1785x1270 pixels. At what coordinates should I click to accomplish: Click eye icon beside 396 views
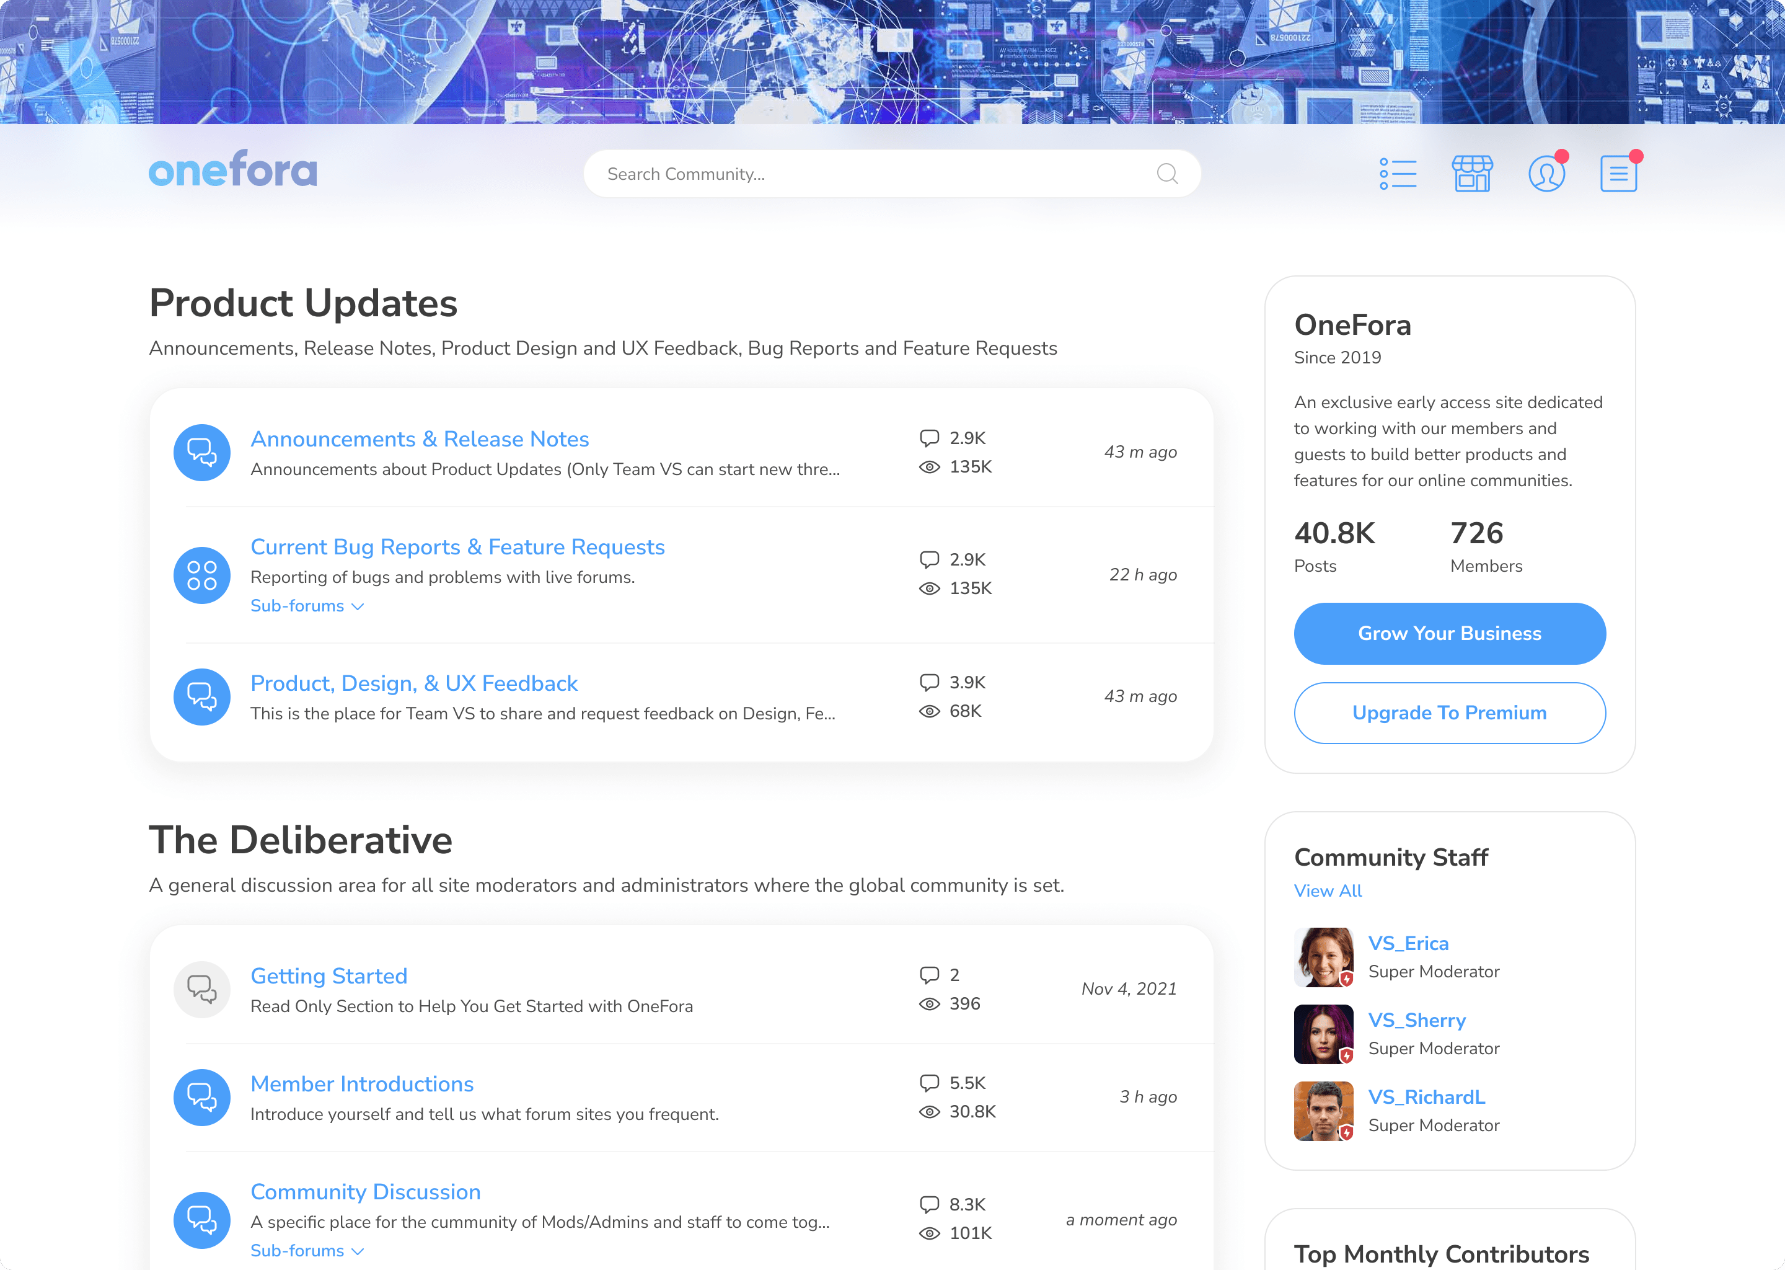click(x=928, y=1003)
